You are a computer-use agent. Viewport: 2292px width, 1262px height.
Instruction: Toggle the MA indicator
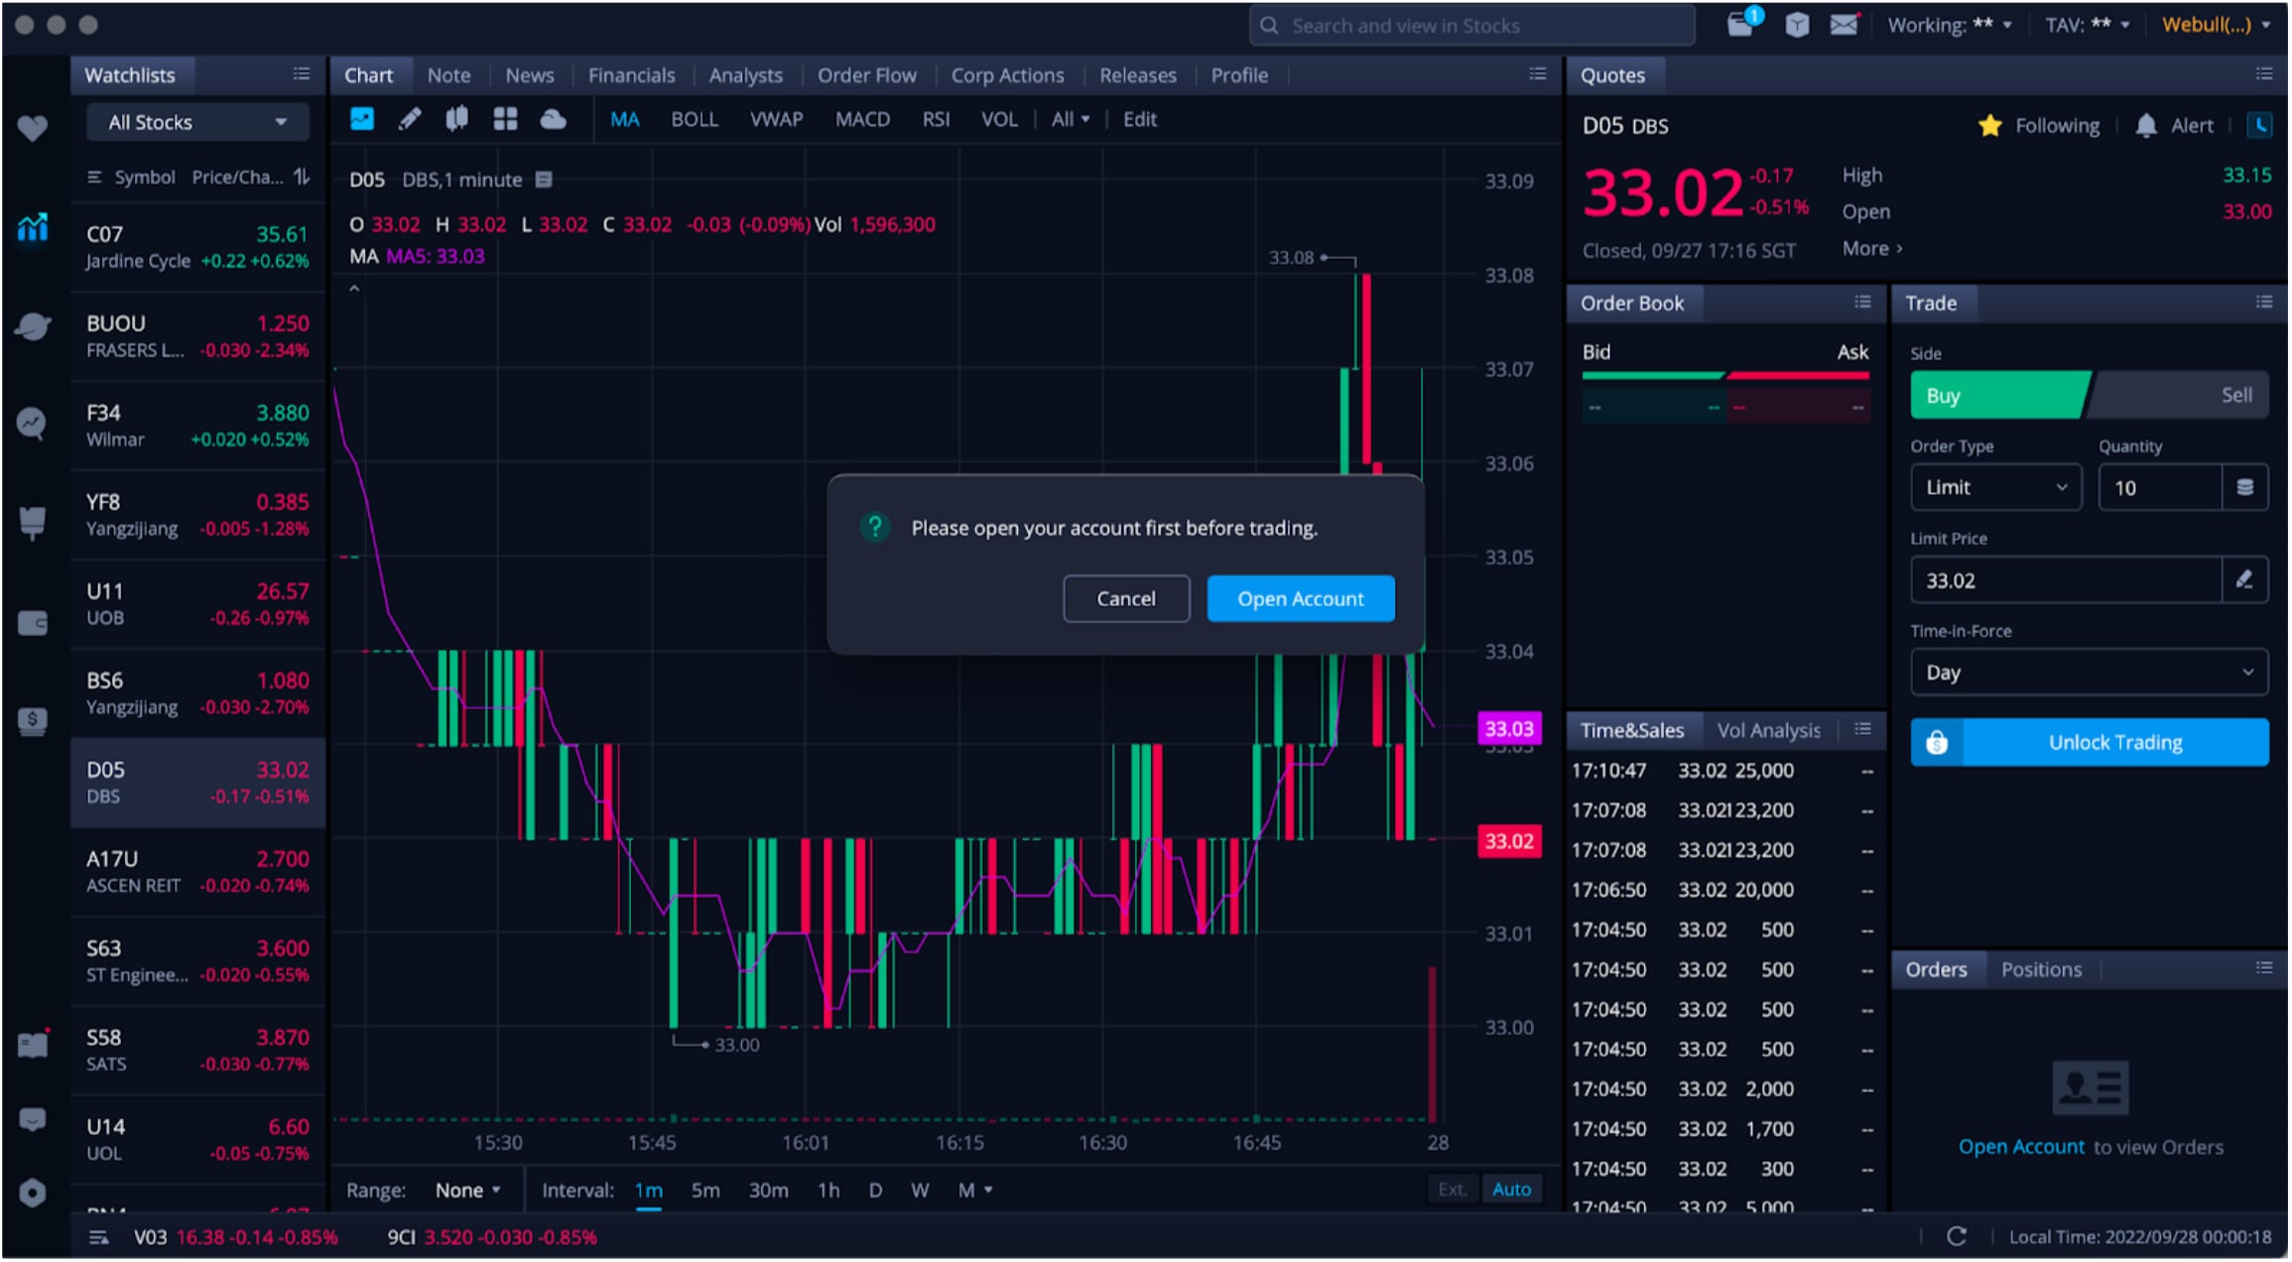(624, 119)
